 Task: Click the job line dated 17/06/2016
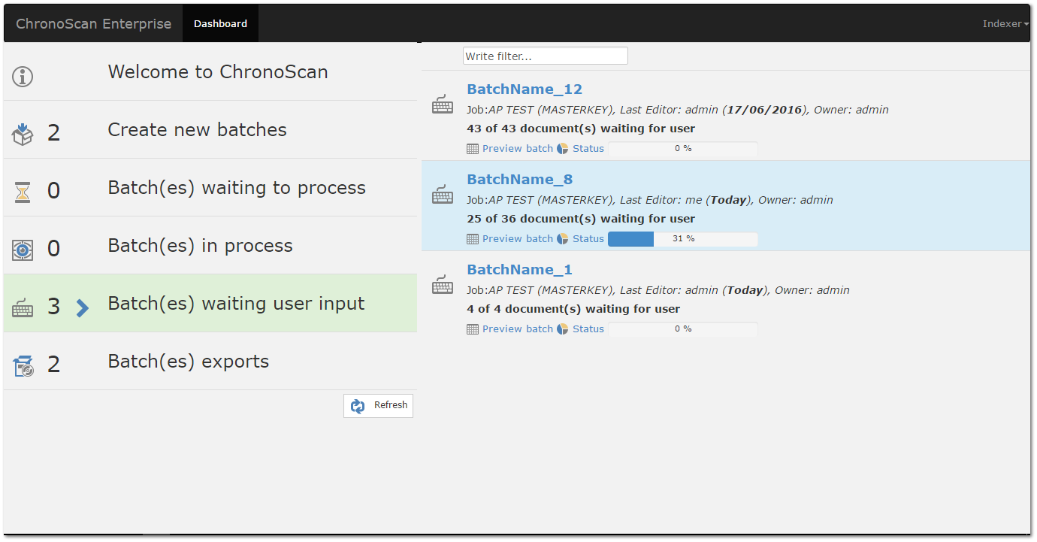tap(678, 110)
